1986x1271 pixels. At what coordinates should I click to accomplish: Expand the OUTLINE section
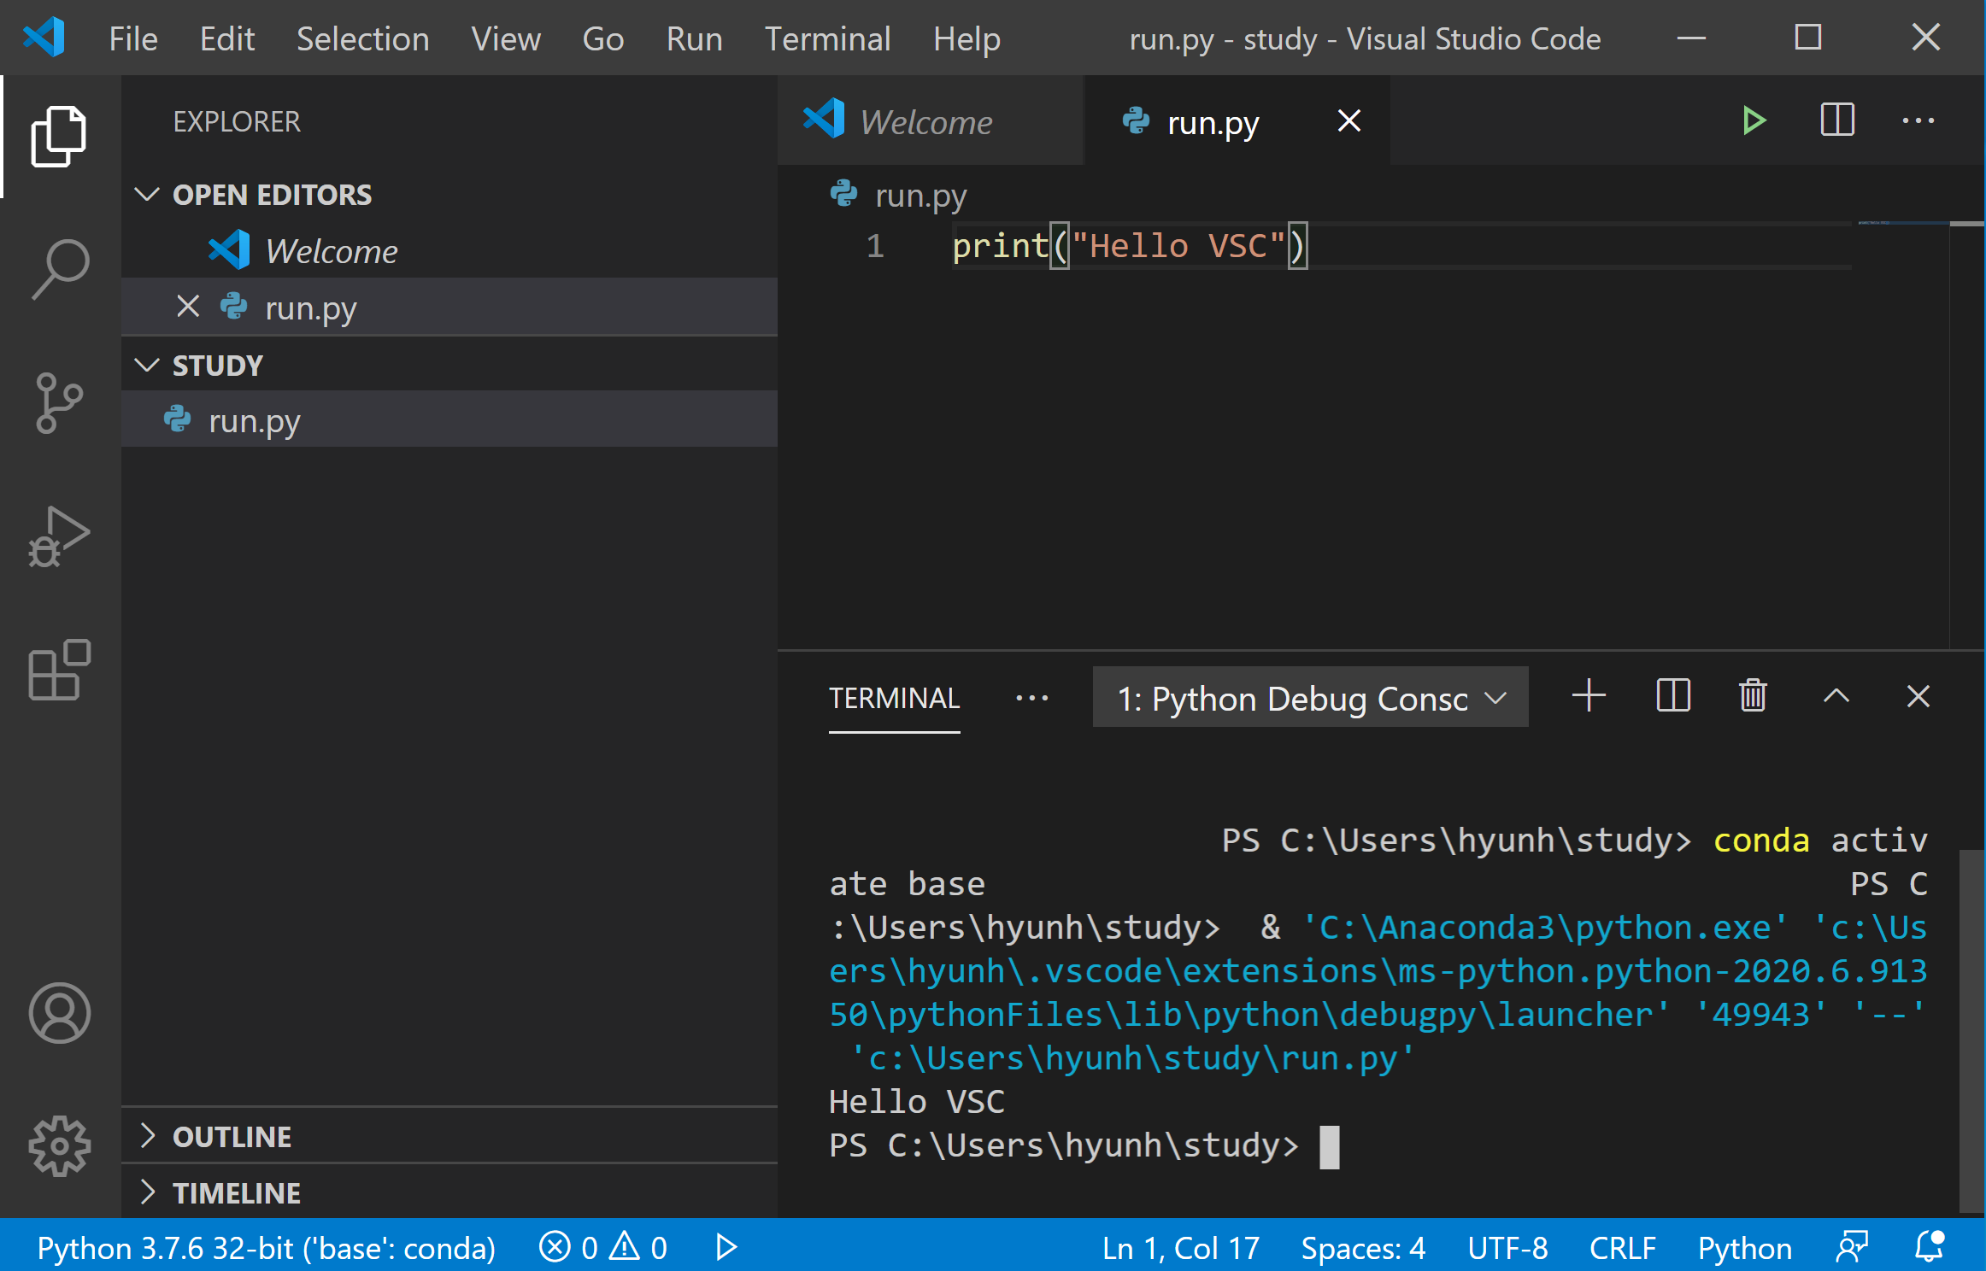tap(232, 1137)
